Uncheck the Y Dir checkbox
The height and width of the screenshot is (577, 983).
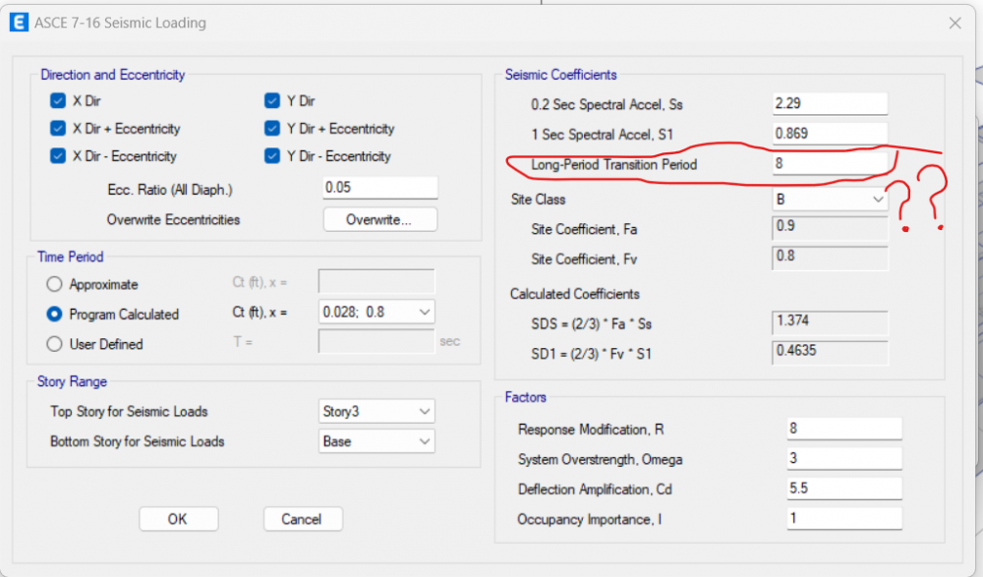coord(272,101)
